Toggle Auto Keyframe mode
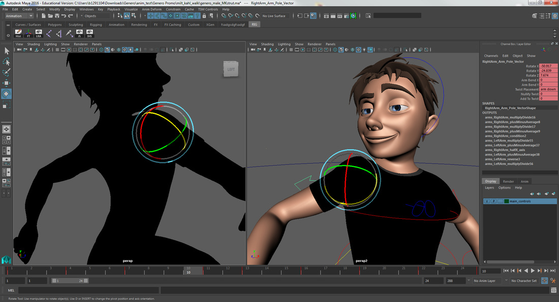 [x=545, y=281]
